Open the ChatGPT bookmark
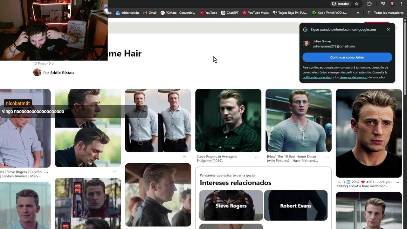The height and width of the screenshot is (229, 407). (x=230, y=13)
